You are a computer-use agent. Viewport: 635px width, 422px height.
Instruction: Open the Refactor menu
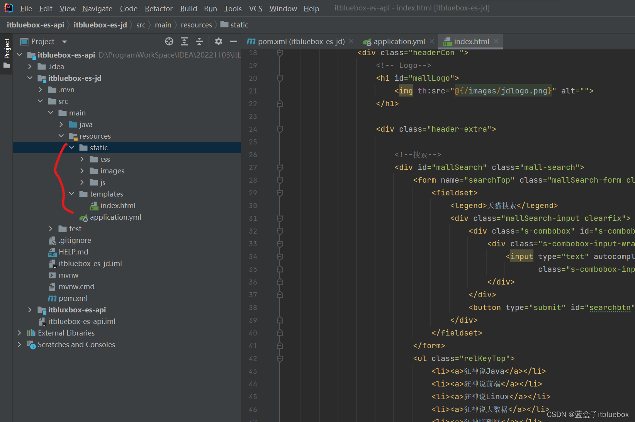point(158,8)
